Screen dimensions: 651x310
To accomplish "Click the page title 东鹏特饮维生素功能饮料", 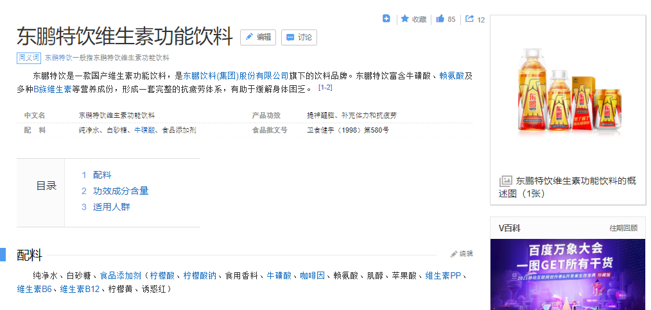I will click(125, 37).
